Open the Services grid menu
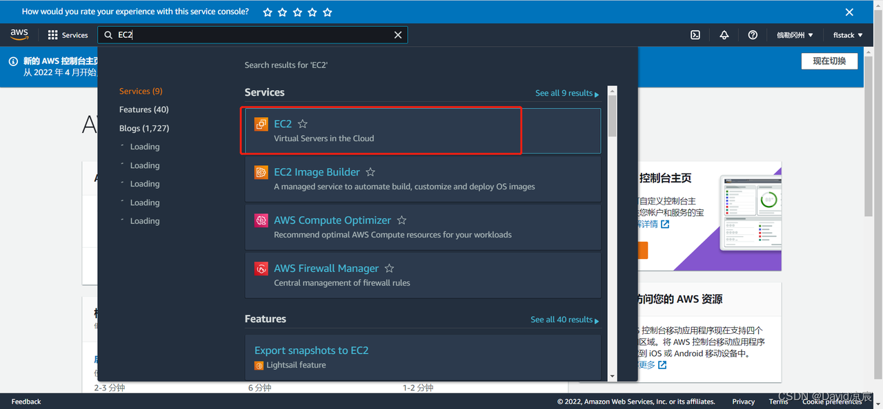883x409 pixels. pos(68,35)
